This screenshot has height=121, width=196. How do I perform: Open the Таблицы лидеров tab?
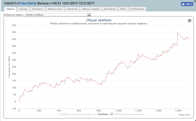click(90, 9)
